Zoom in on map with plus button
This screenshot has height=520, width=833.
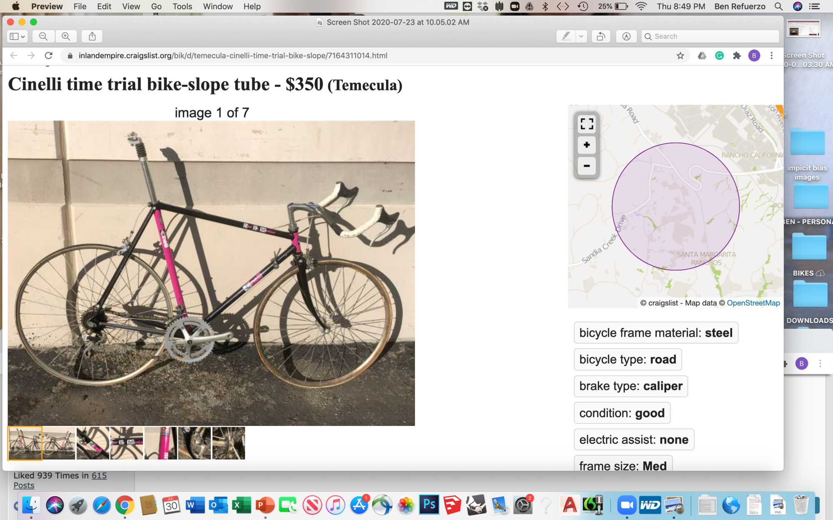(x=586, y=145)
